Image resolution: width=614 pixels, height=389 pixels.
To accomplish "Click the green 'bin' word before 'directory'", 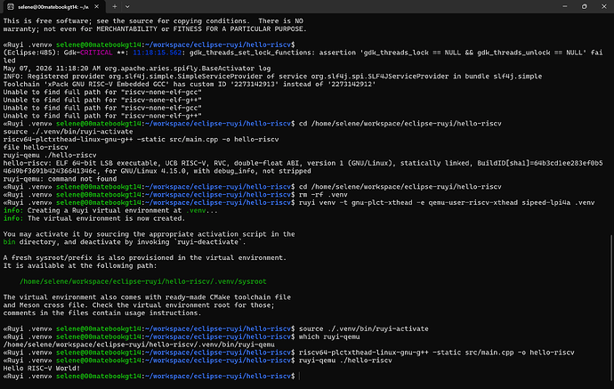I will [x=9, y=242].
